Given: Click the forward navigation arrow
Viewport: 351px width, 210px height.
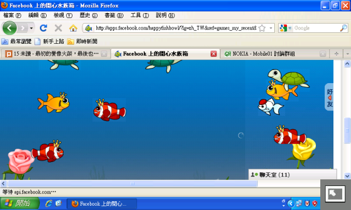Looking at the screenshot, I should 22,28.
